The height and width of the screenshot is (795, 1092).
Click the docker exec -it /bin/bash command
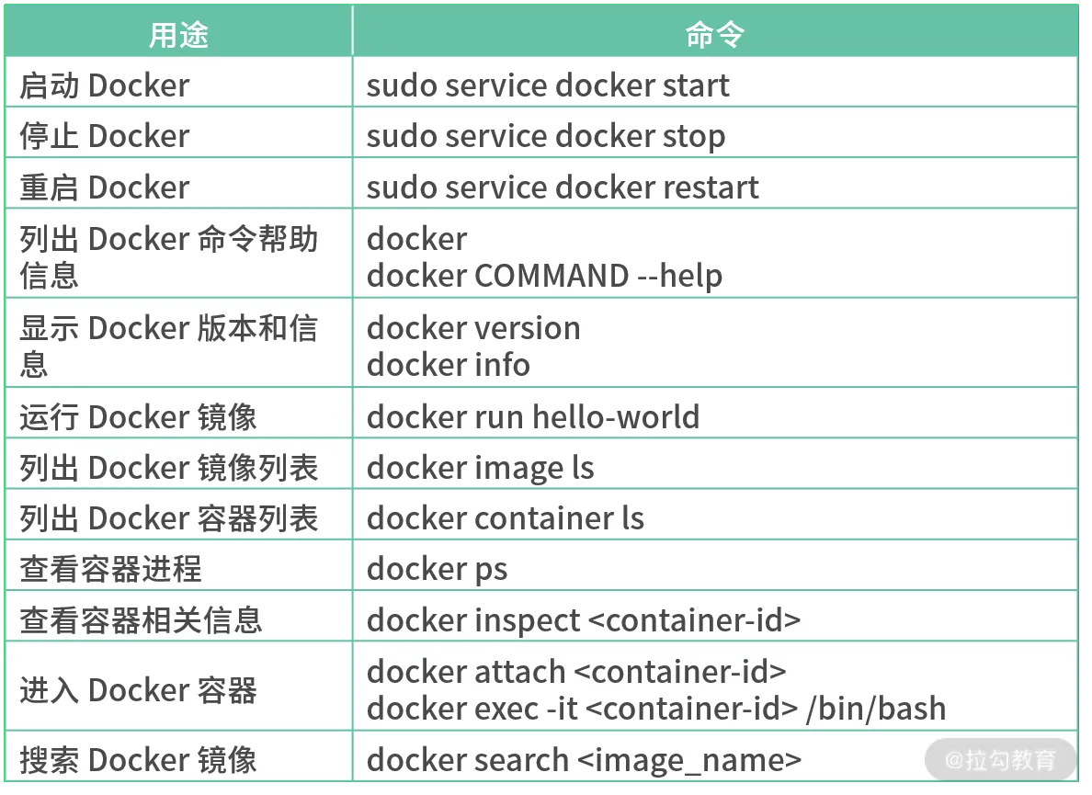(x=656, y=709)
